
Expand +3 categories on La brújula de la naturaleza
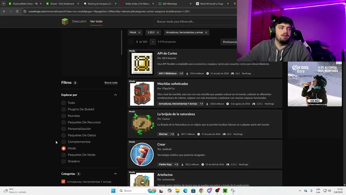pyautogui.click(x=172, y=134)
